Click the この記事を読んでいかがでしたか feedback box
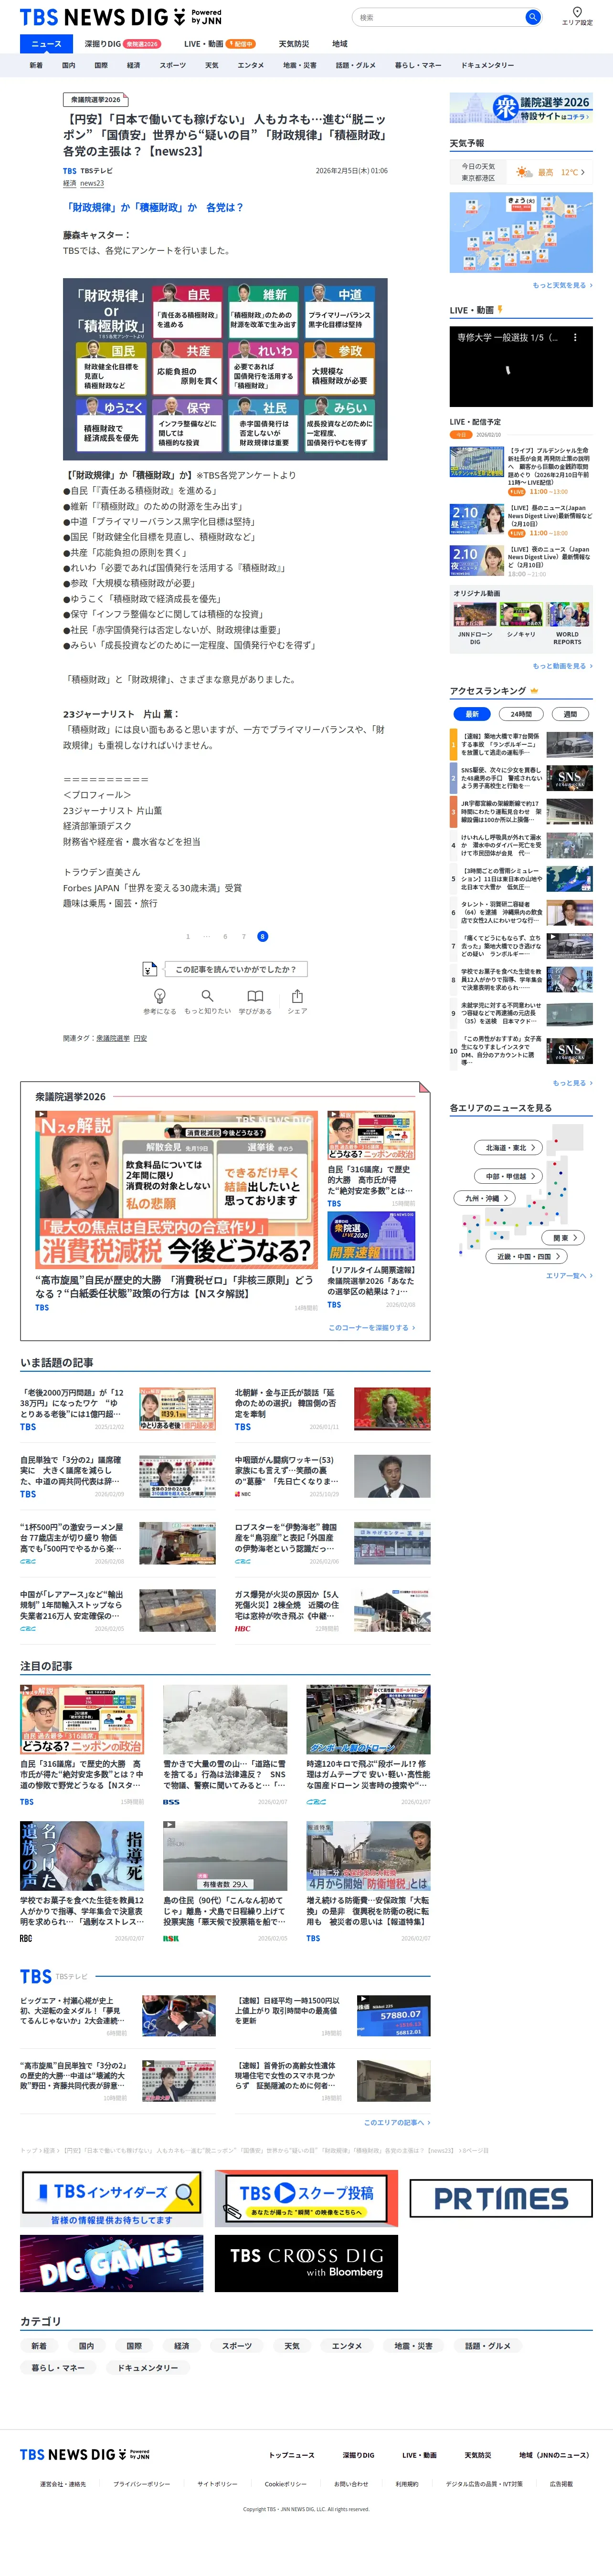Screen dimensions: 613x2576 click(236, 969)
